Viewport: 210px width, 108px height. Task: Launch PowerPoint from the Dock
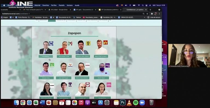[49, 103]
